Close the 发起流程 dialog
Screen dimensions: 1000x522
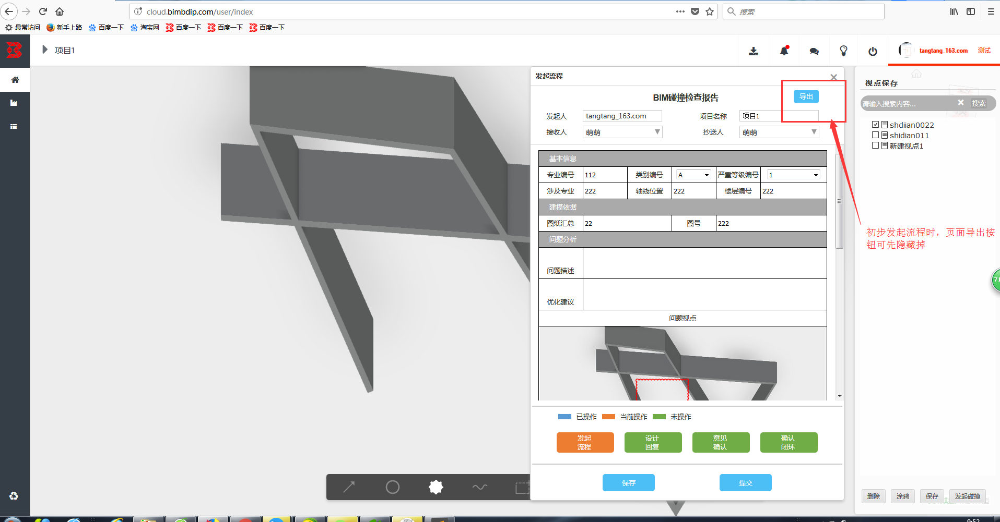(x=834, y=77)
